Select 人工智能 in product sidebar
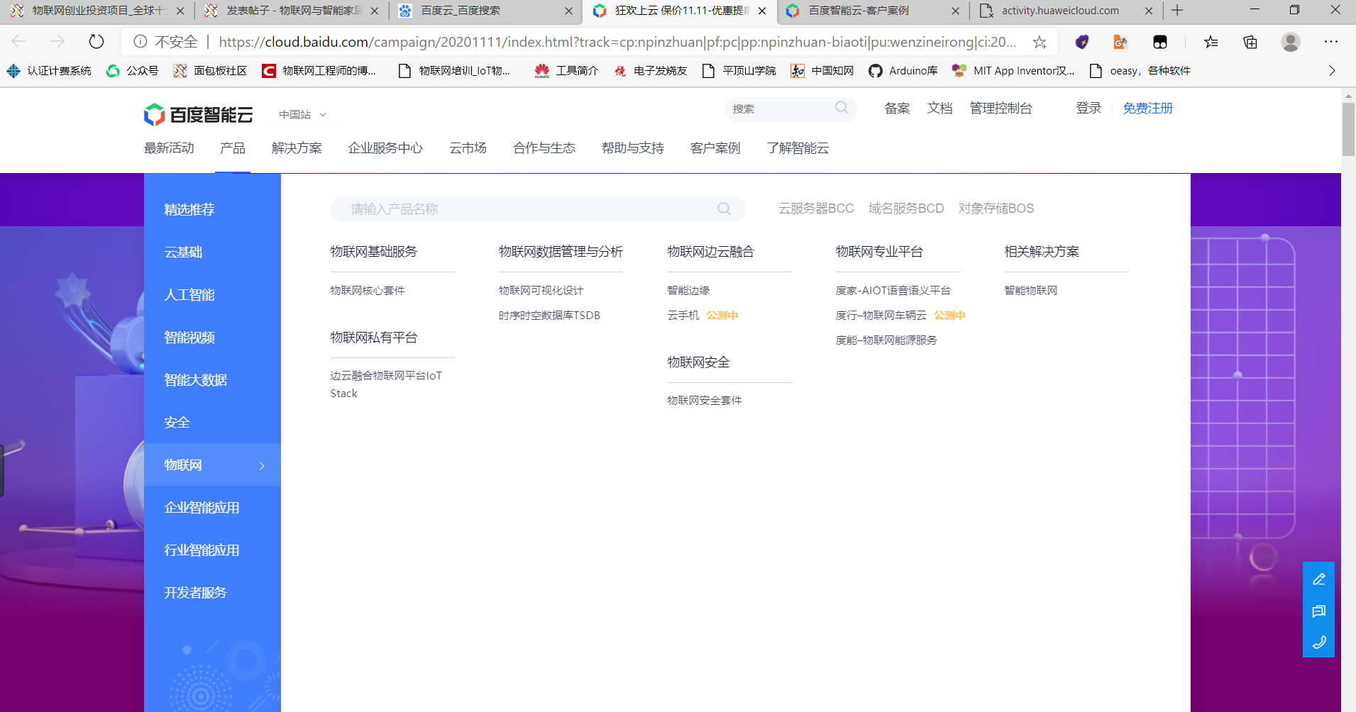The height and width of the screenshot is (712, 1356). [212, 294]
